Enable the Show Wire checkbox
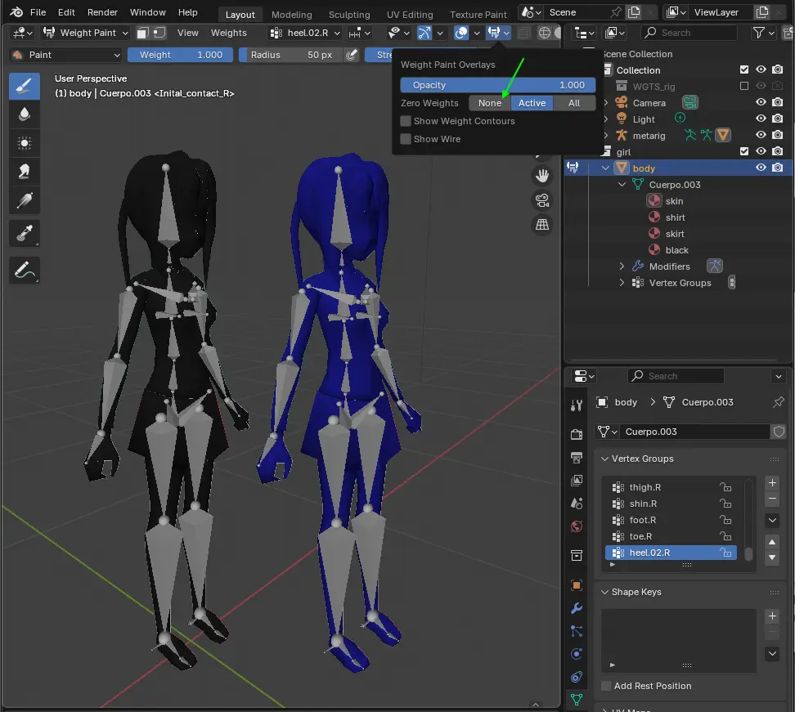The image size is (795, 712). (x=406, y=139)
